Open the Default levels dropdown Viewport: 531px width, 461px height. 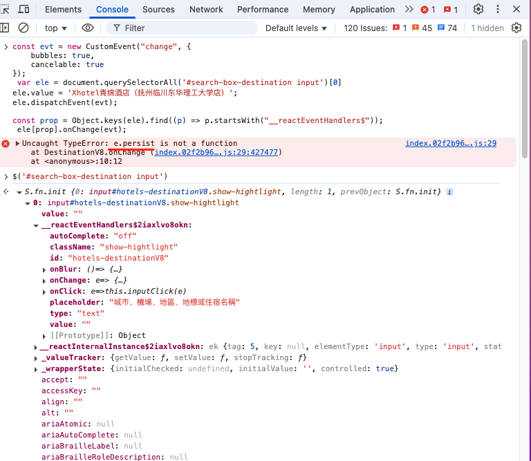tap(296, 28)
